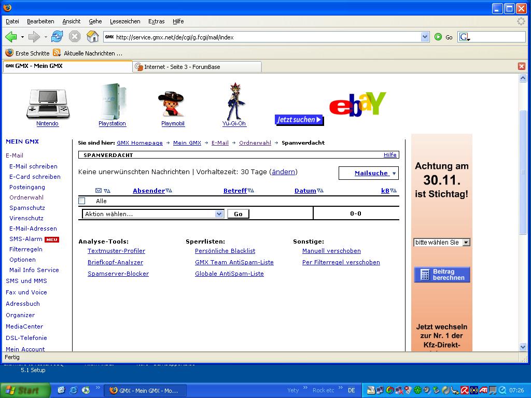Image resolution: width=531 pixels, height=398 pixels.
Task: Sort by the envelope status column icon
Action: click(x=99, y=191)
